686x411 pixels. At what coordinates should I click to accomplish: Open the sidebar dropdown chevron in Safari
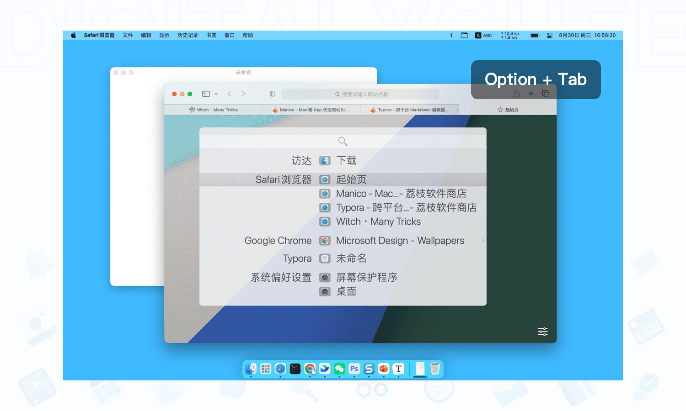216,94
